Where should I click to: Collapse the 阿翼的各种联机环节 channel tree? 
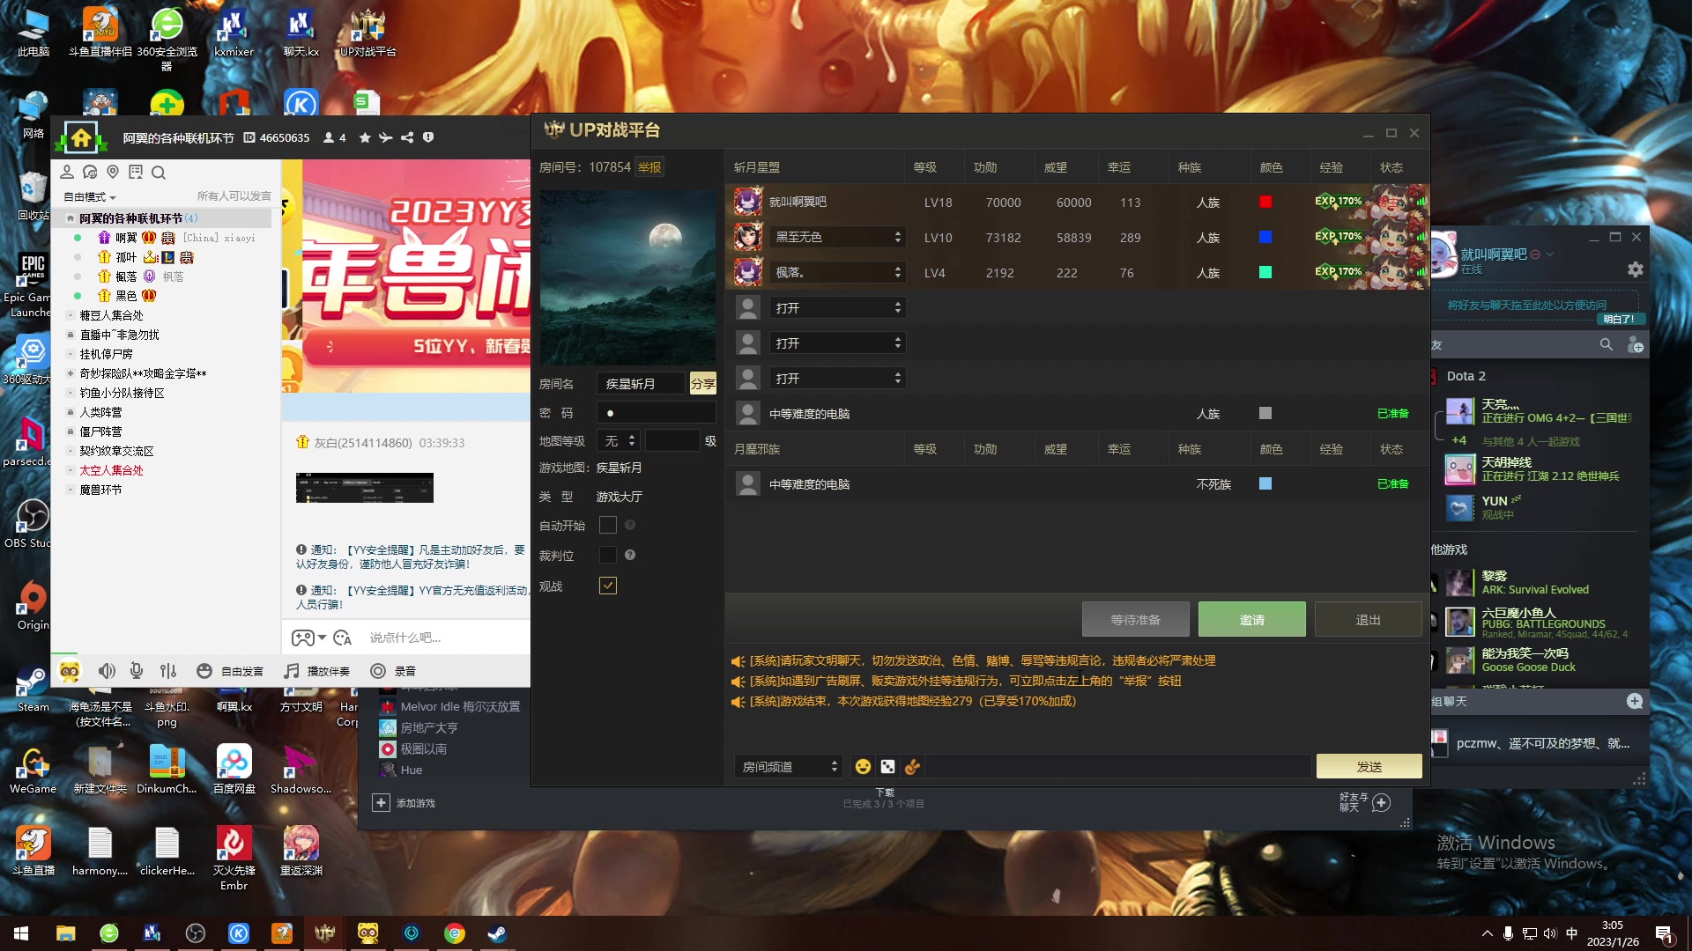point(70,218)
